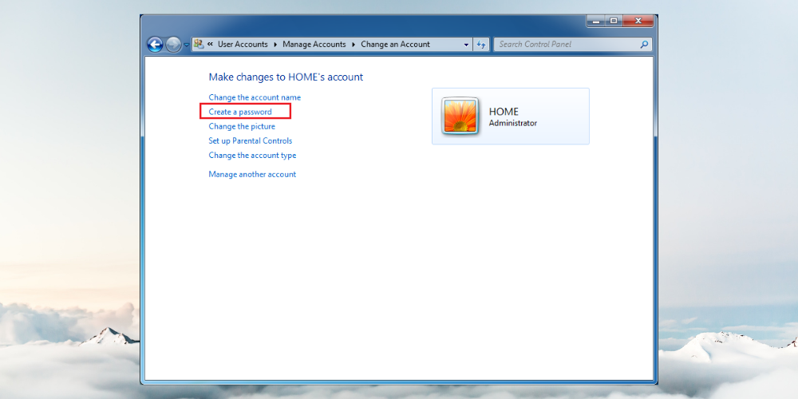Click the Make changes to HOME's account heading
This screenshot has height=399, width=798.
click(286, 77)
